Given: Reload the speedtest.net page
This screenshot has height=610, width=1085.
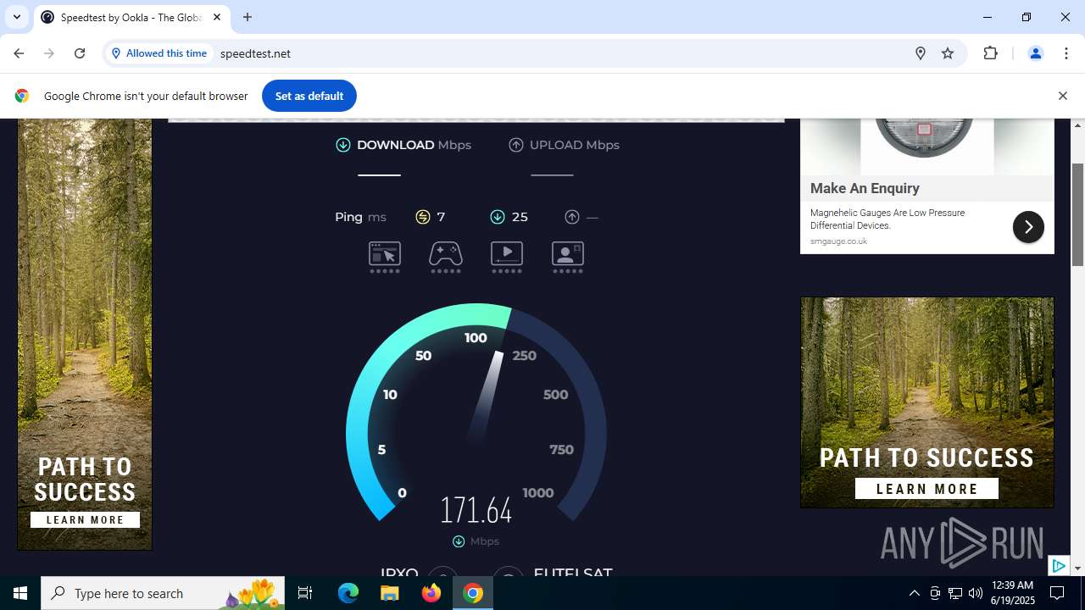Looking at the screenshot, I should click(x=80, y=53).
